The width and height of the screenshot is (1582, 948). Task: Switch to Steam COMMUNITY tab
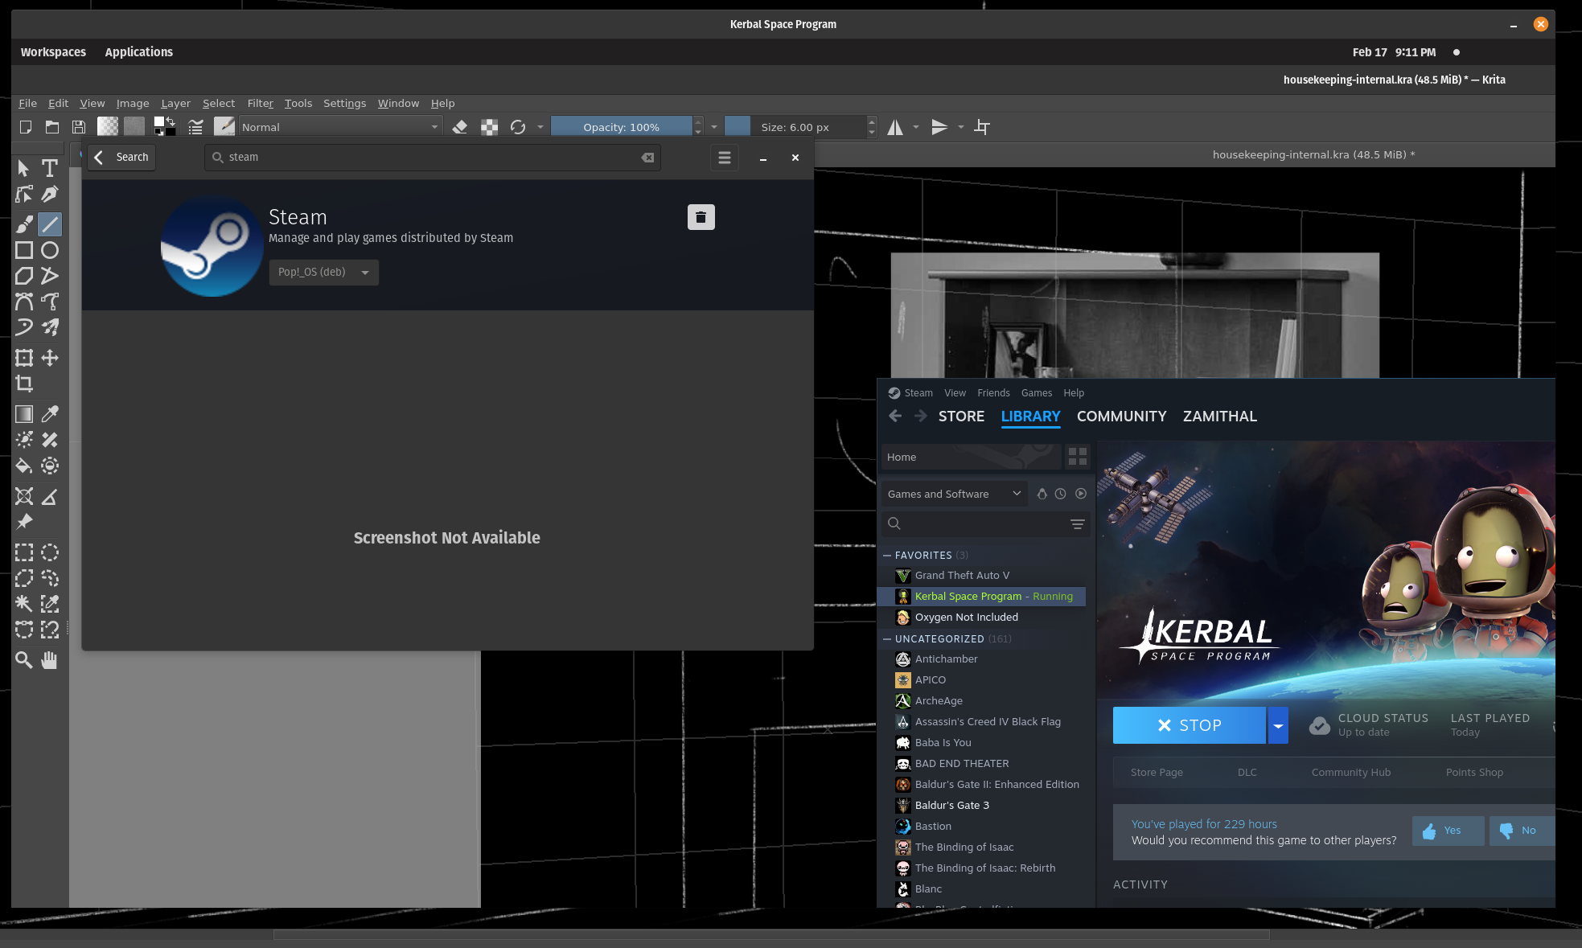pos(1121,416)
